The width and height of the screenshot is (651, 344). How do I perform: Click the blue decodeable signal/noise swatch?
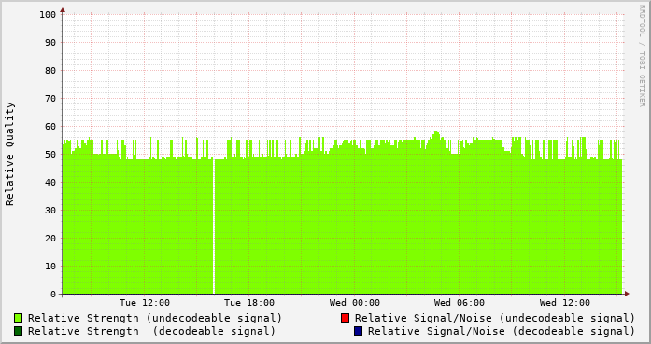coord(358,331)
